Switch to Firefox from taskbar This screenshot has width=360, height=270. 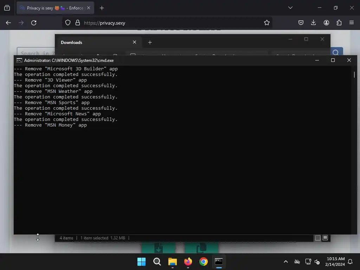[188, 262]
